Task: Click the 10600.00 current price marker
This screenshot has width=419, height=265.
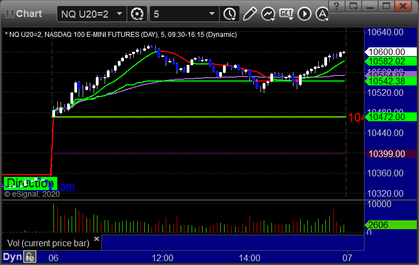Action: click(391, 52)
